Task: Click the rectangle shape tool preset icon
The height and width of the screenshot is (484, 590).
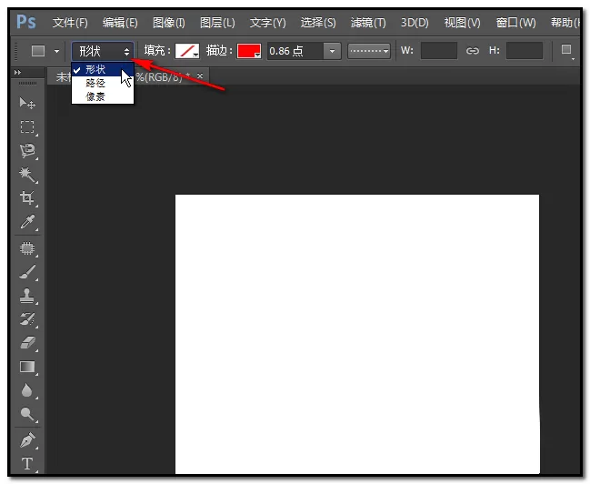Action: click(38, 50)
